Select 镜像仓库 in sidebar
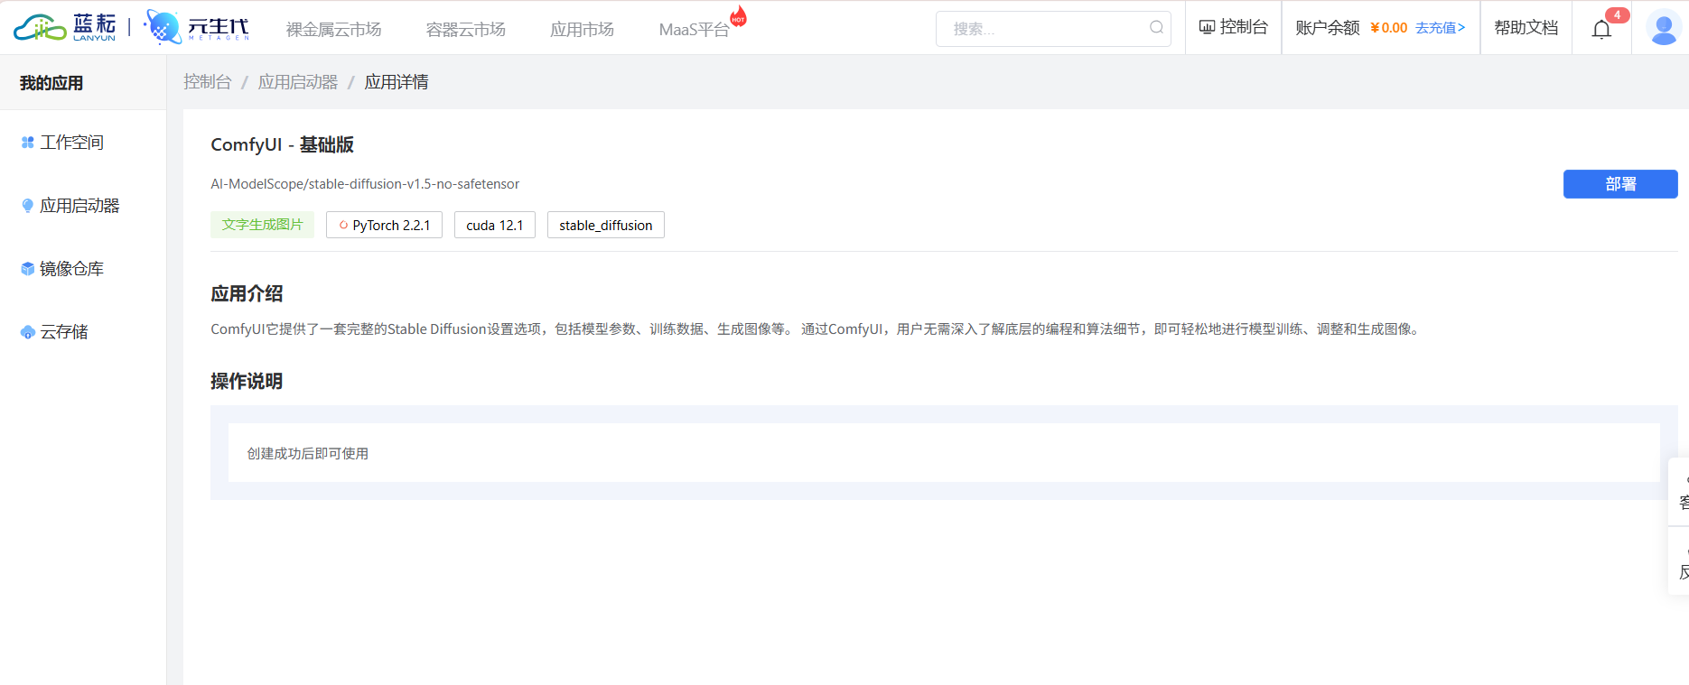 click(x=72, y=269)
